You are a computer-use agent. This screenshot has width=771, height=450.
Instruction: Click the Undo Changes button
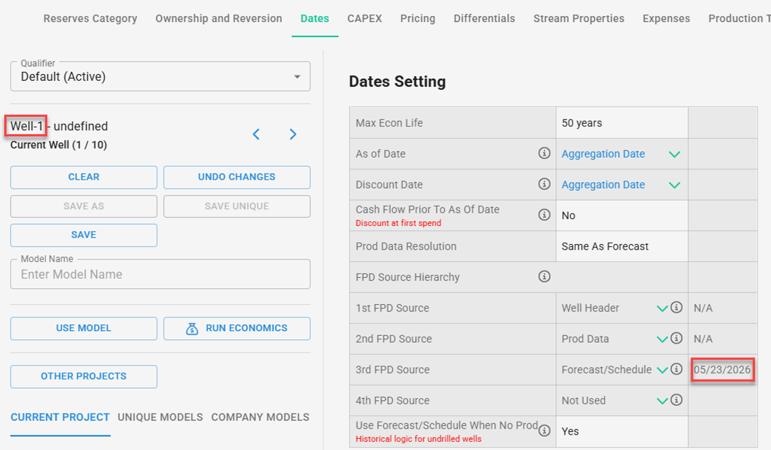(x=237, y=177)
